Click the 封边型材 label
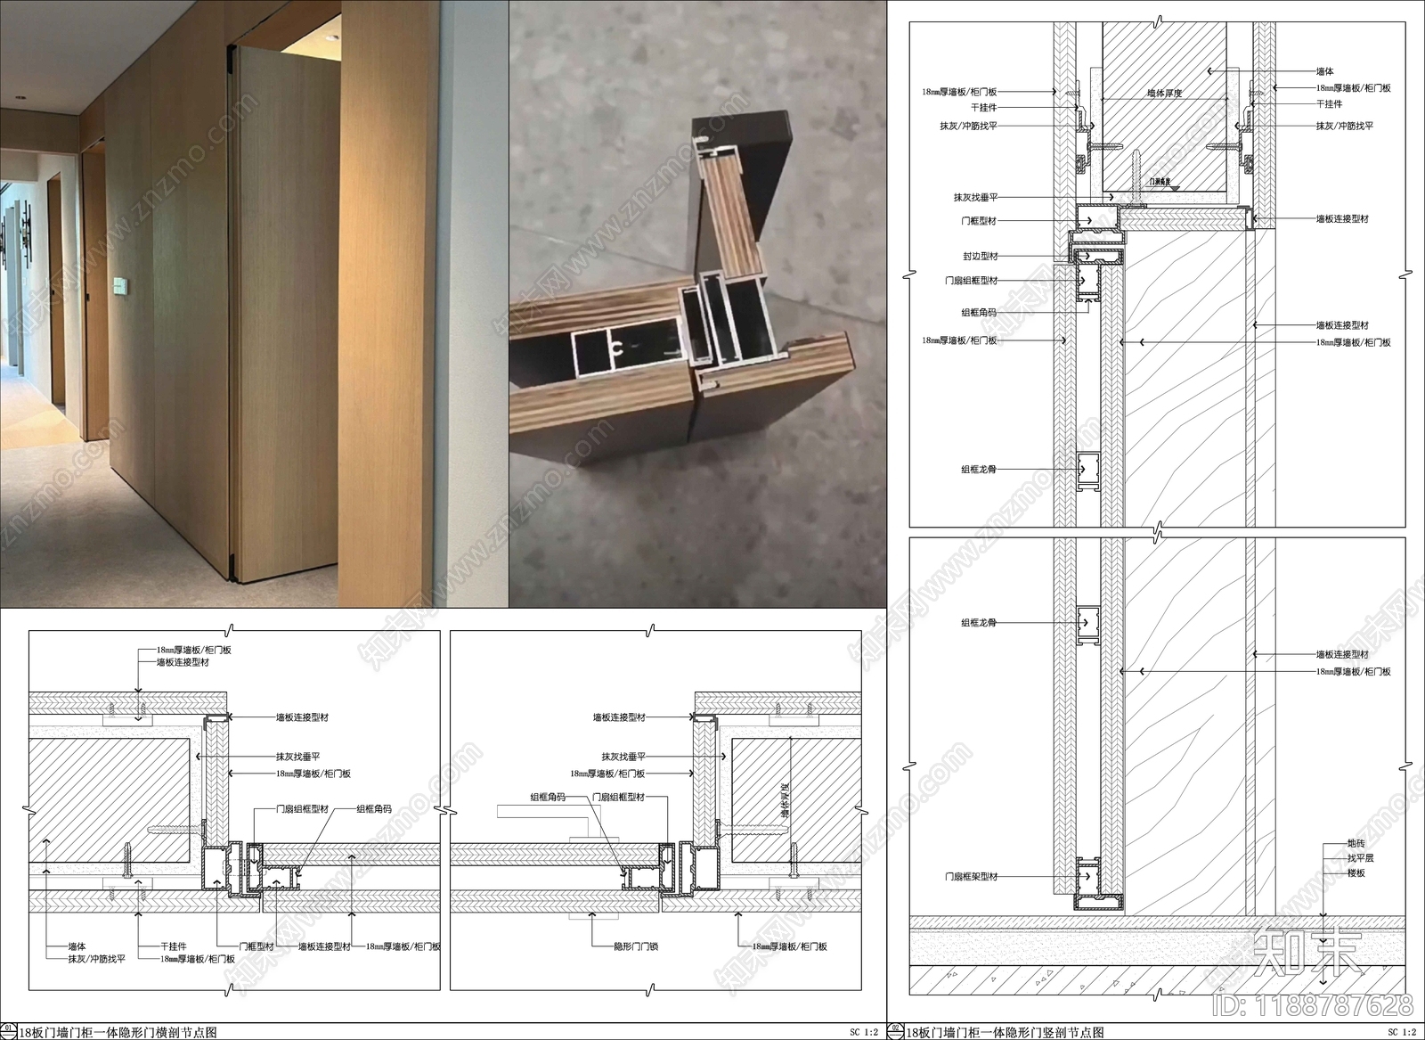The image size is (1425, 1040). [x=980, y=256]
